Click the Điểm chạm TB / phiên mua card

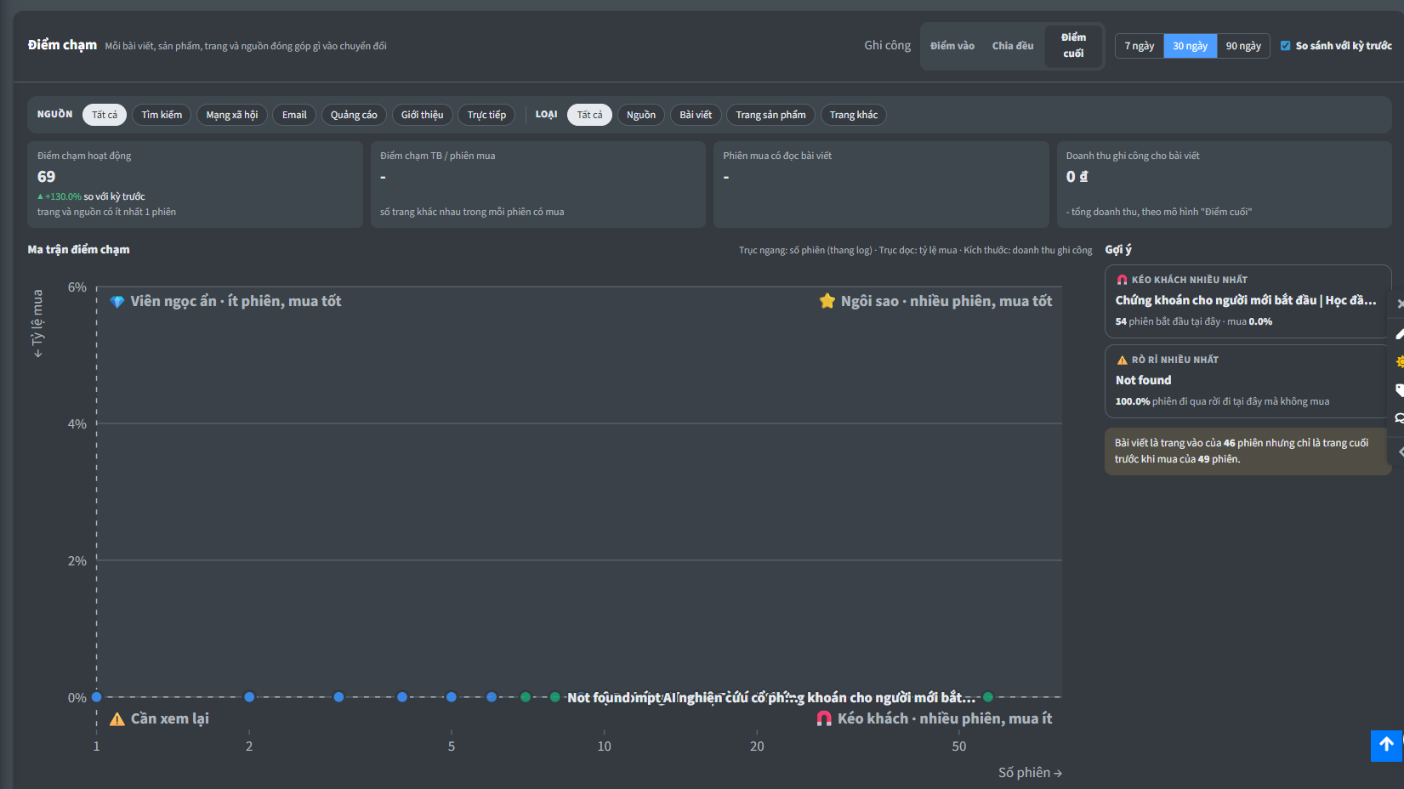(538, 184)
